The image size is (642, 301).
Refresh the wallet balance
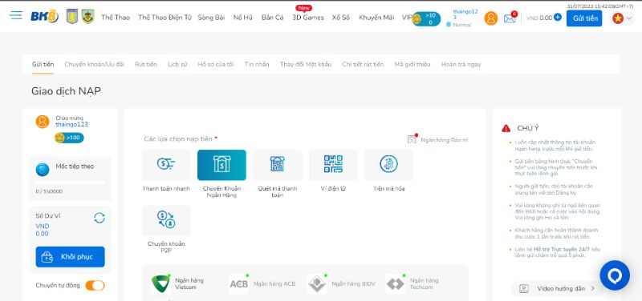point(100,218)
